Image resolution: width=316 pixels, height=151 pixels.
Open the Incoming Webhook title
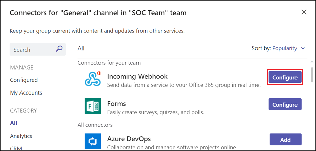click(x=137, y=76)
